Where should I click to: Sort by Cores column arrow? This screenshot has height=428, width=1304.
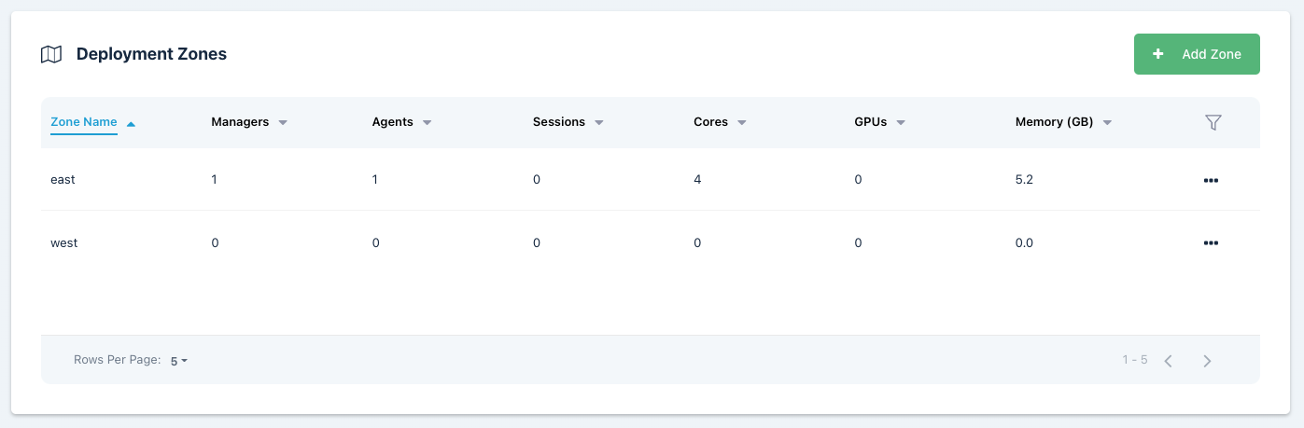741,123
